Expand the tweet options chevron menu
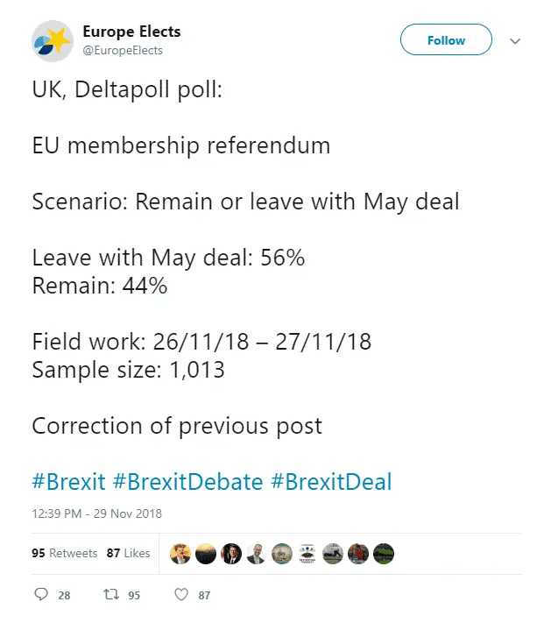 (515, 41)
